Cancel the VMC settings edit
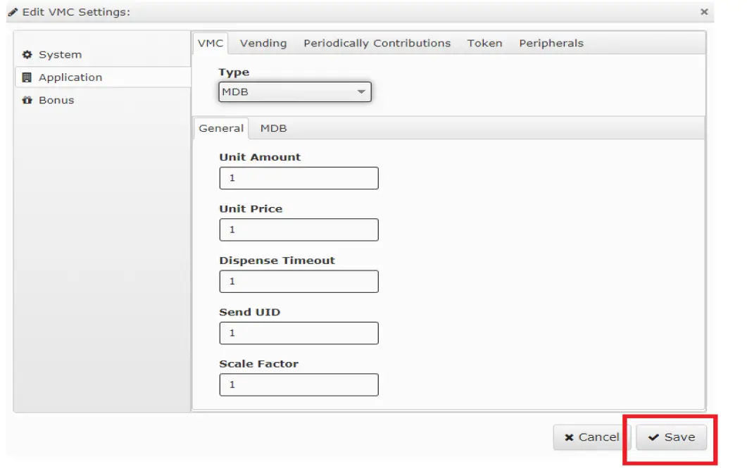Viewport: 747px width, 476px height. [591, 437]
